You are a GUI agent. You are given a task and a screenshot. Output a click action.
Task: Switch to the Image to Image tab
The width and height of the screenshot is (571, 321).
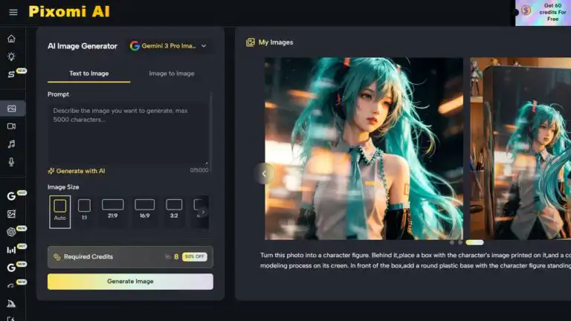[x=172, y=74]
